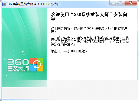Click the greyed-out maximize button
Image resolution: width=139 pixels, height=101 pixels.
coord(121,3)
